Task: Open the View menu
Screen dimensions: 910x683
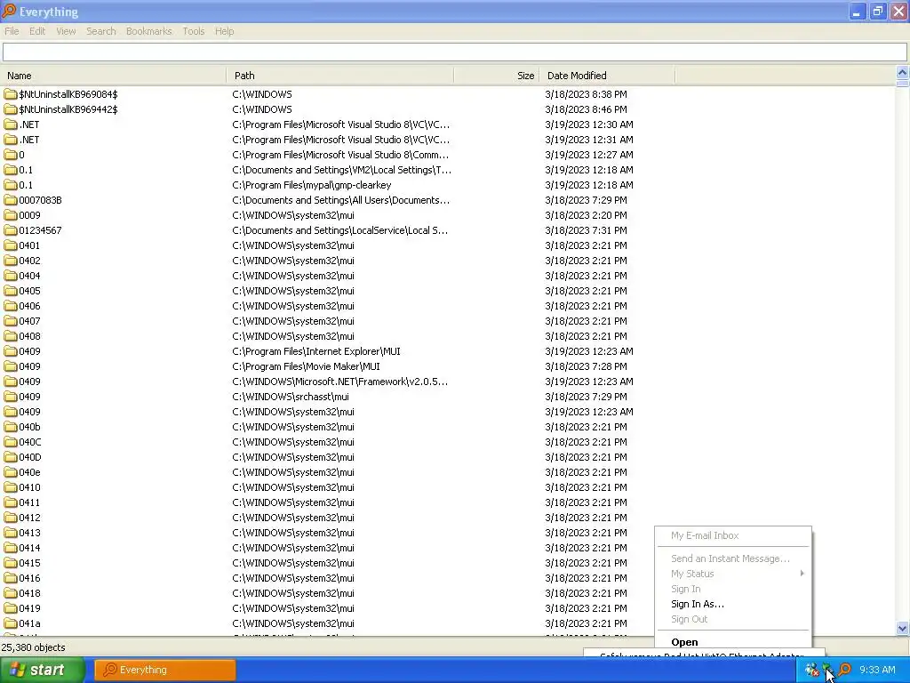Action: tap(66, 31)
